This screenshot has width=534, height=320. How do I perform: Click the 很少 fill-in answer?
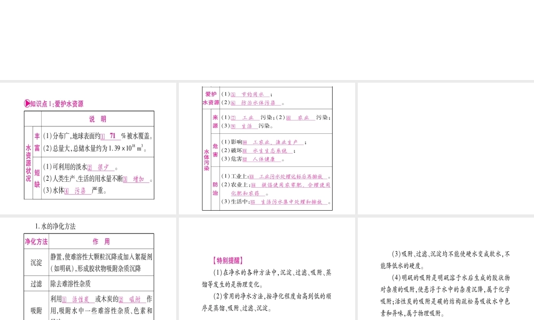(x=103, y=167)
